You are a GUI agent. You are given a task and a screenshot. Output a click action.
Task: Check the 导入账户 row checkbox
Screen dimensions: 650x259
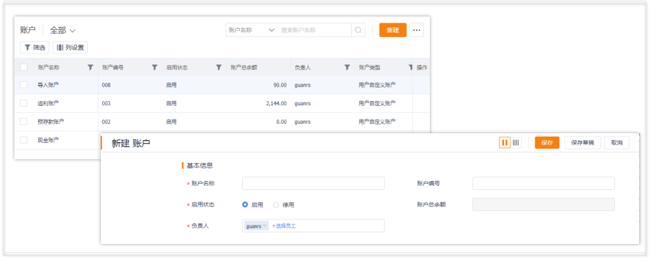coord(23,85)
